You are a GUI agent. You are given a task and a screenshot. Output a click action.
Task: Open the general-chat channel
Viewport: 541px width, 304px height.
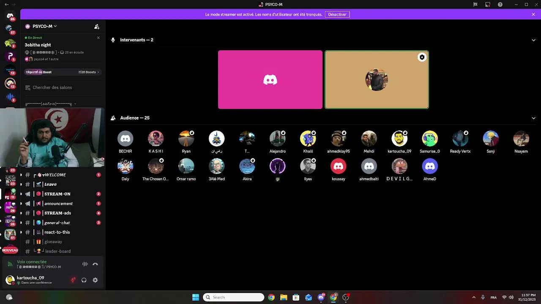(62, 223)
